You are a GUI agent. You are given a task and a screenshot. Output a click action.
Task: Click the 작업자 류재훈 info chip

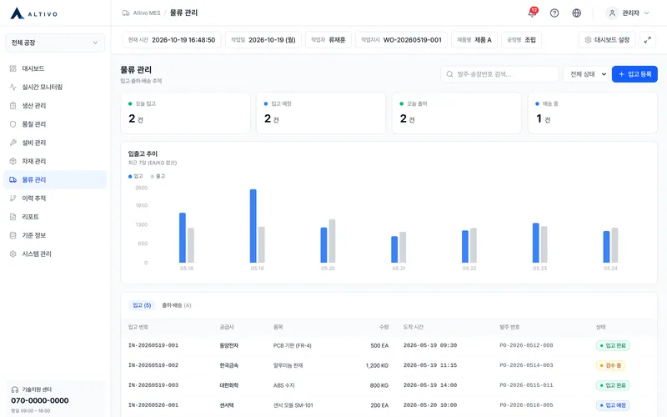(328, 40)
